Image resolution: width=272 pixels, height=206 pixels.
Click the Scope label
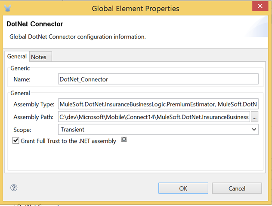click(22, 129)
